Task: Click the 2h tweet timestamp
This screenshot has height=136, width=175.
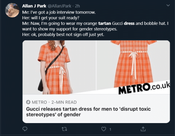Action: coord(78,6)
